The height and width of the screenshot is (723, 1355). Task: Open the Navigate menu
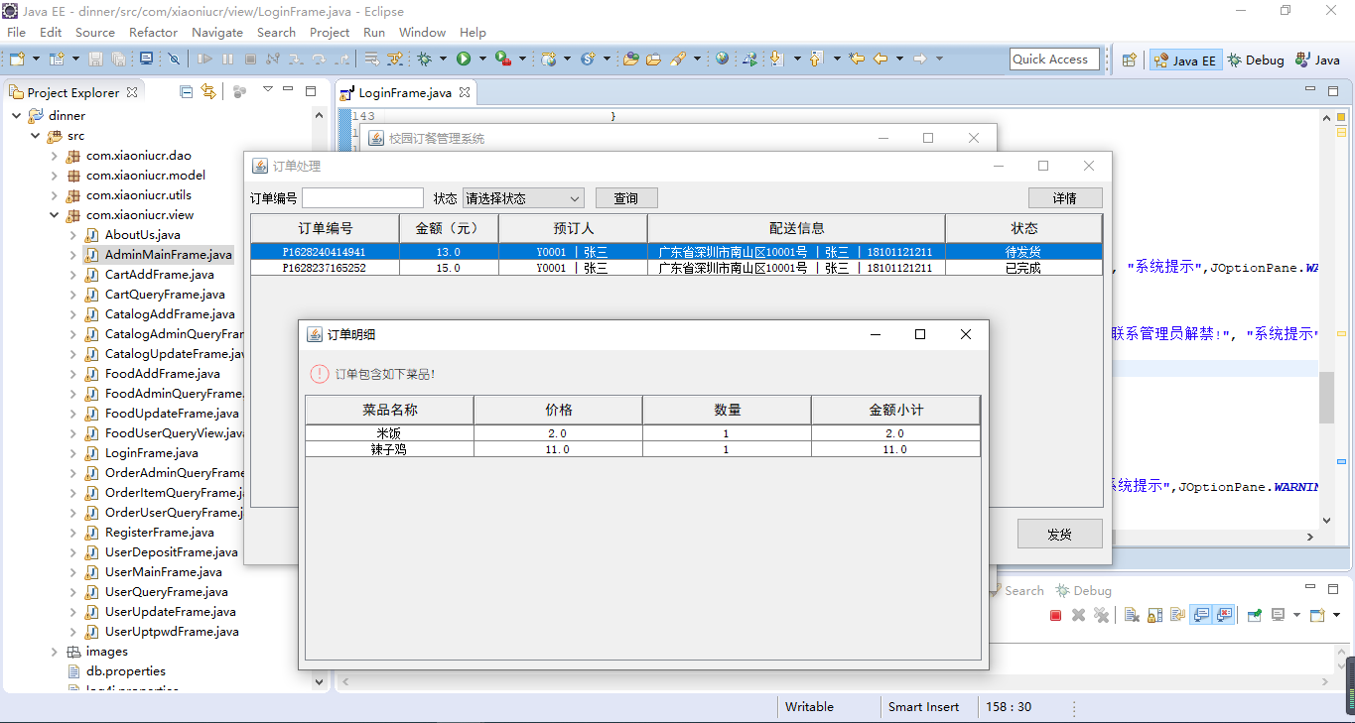coord(217,32)
